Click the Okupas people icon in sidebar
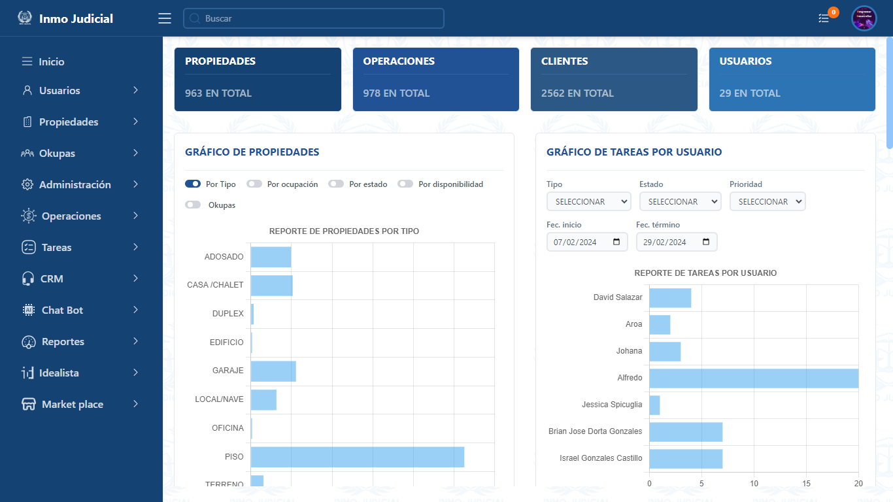 tap(27, 153)
